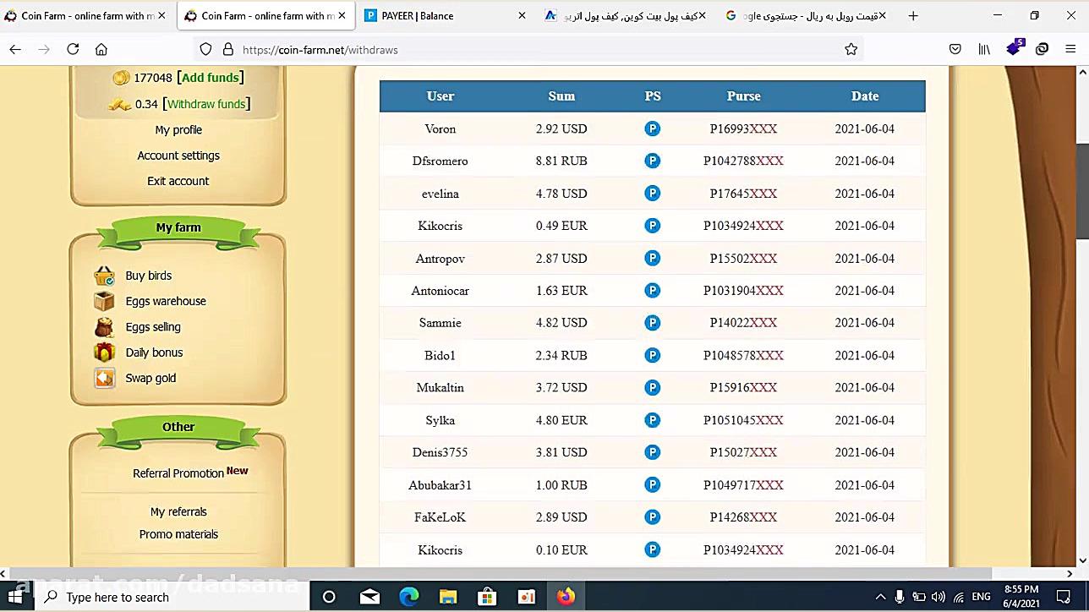Image resolution: width=1089 pixels, height=612 pixels.
Task: Open tracking protection shield panel
Action: coord(205,50)
